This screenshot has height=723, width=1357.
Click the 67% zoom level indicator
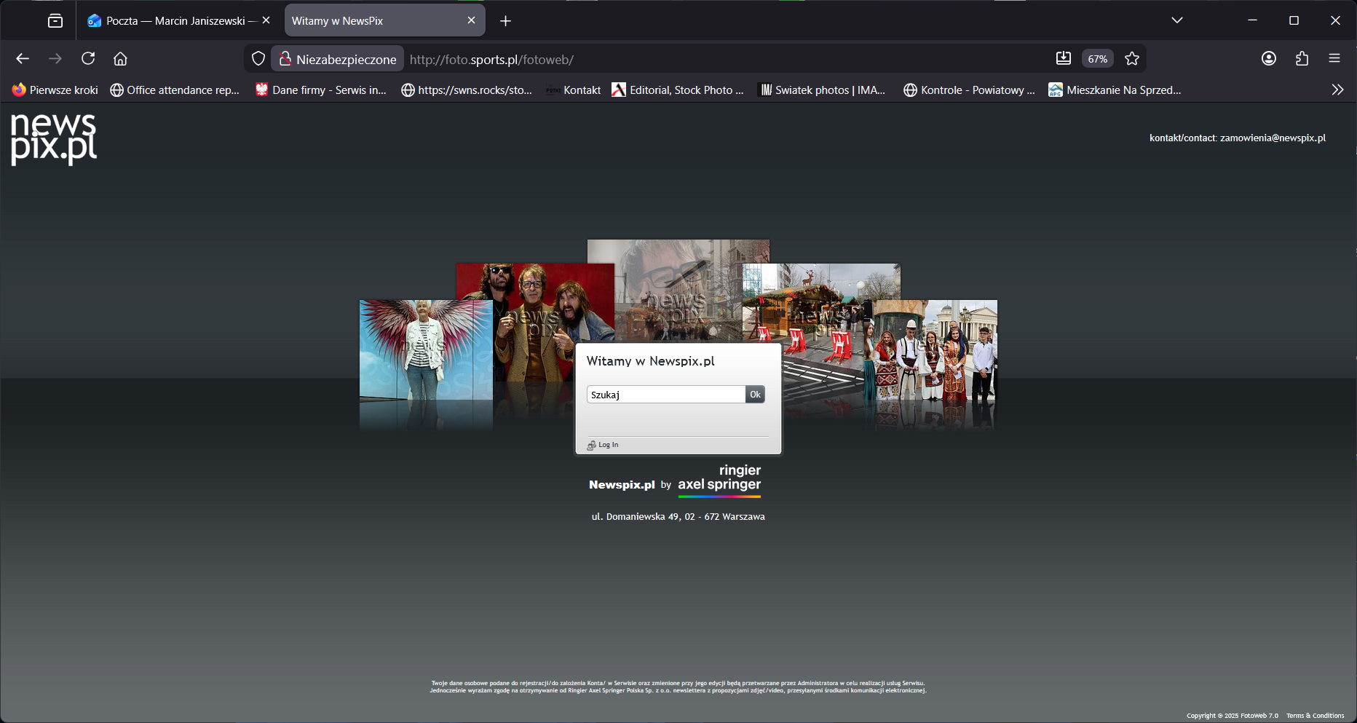point(1097,59)
